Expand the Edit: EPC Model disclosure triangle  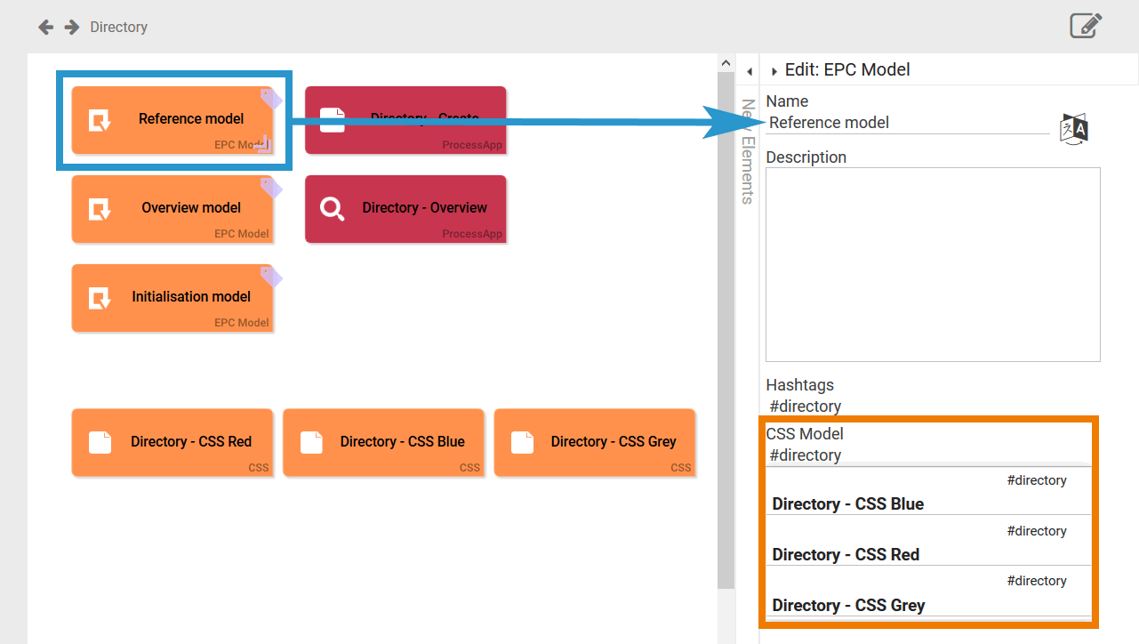point(774,69)
